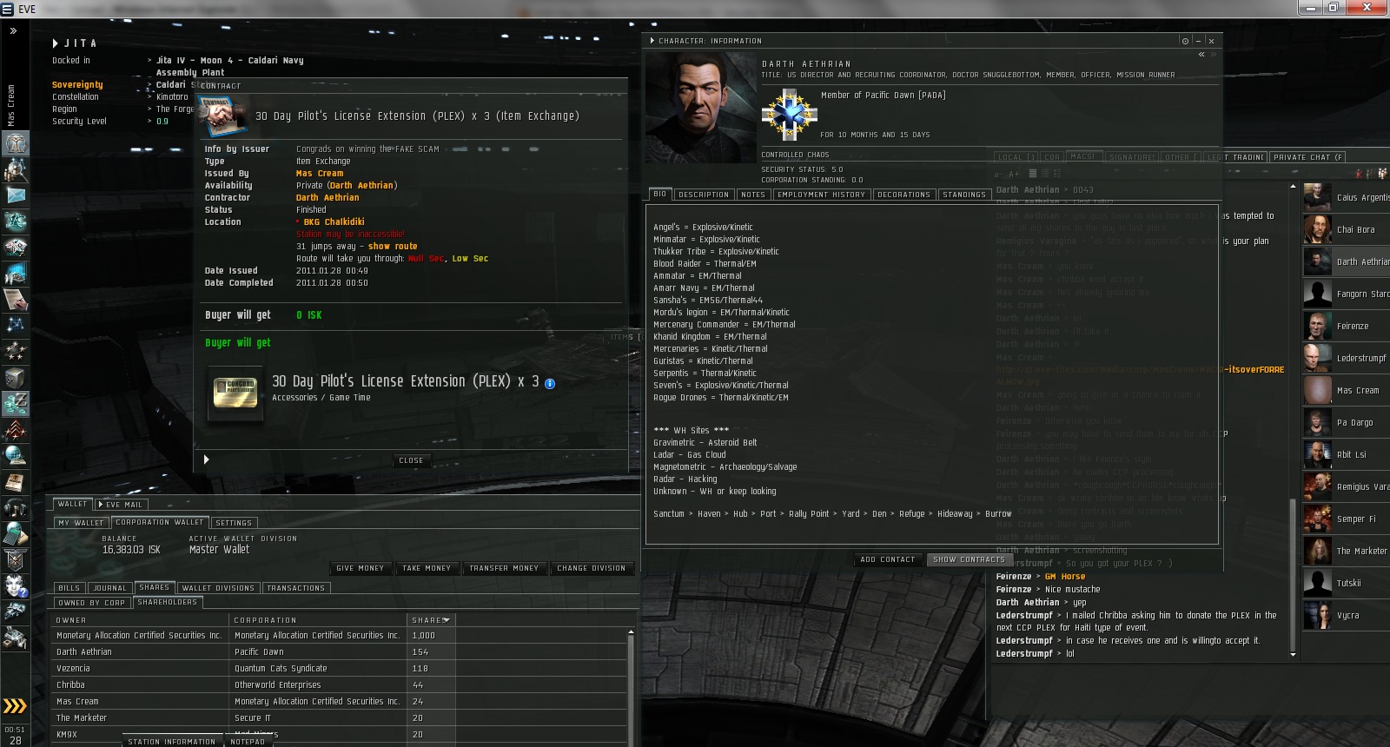Minimize the EVE game window
Viewport: 1390px width, 747px height.
1310,7
